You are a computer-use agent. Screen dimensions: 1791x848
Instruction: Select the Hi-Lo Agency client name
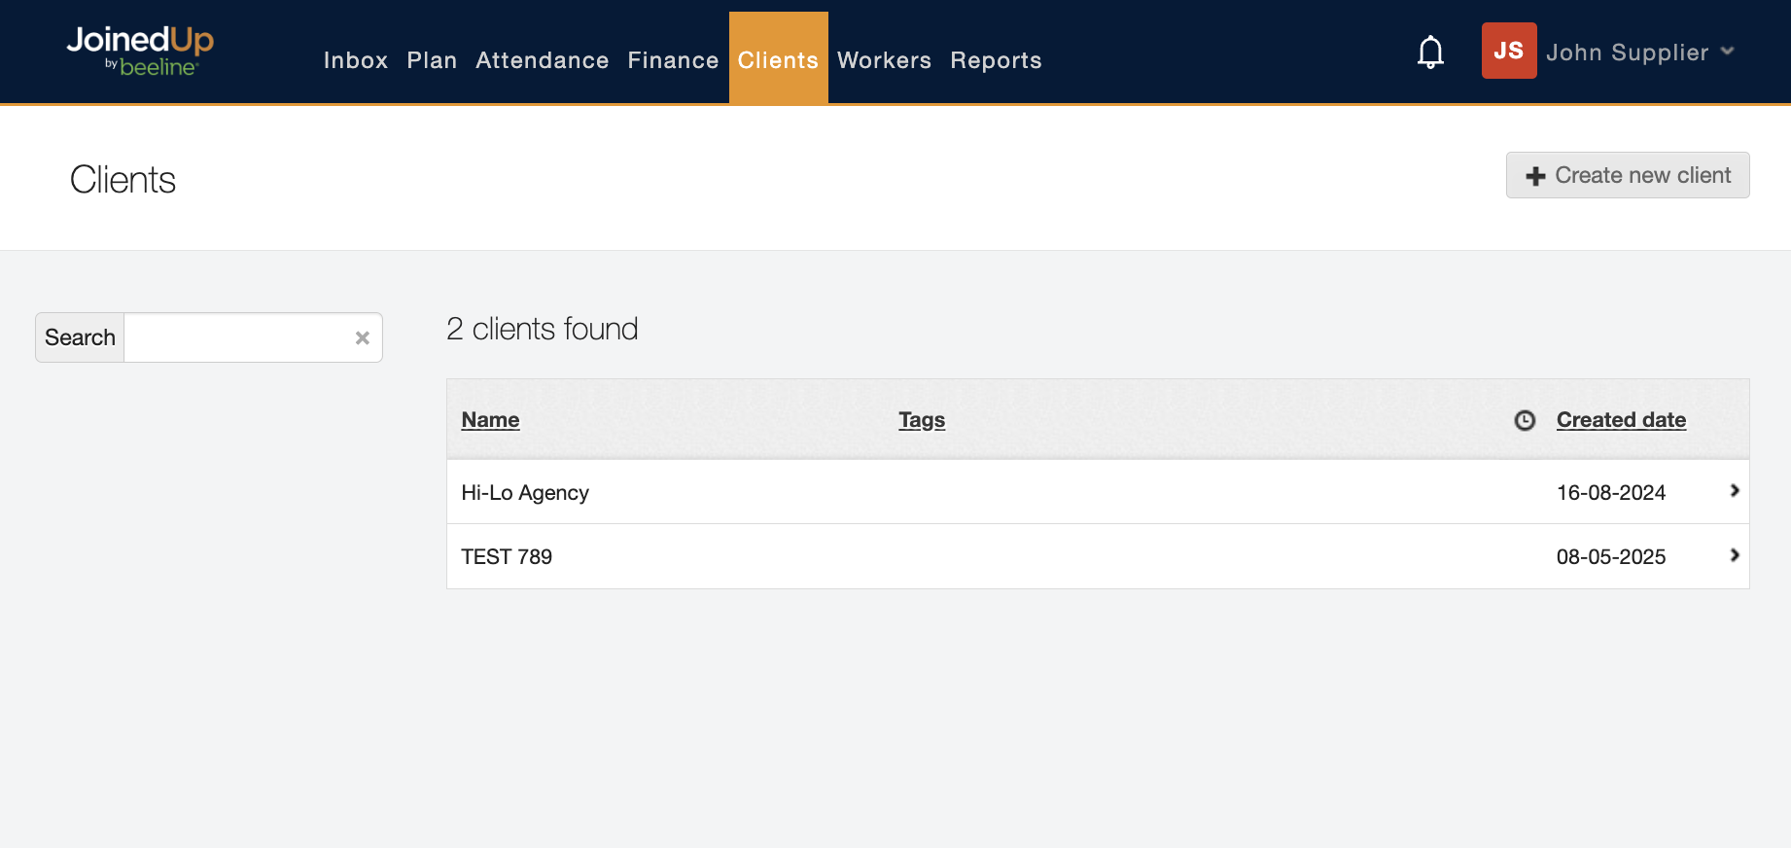pos(525,493)
